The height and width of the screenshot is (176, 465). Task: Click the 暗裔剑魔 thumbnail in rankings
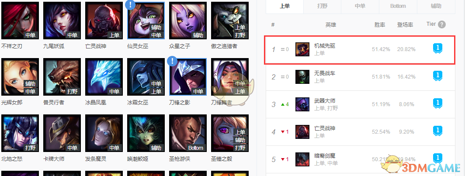coord(302,159)
